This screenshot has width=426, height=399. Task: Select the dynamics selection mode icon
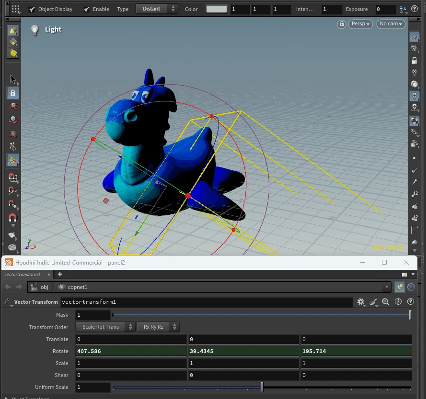pos(13,54)
